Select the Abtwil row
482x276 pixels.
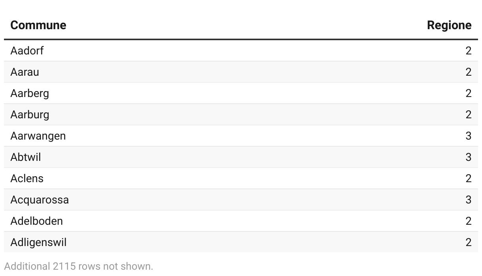click(x=241, y=157)
